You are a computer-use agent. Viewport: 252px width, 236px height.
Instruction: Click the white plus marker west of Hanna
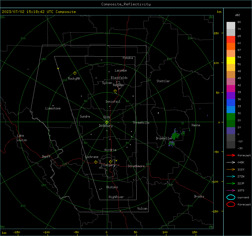pyautogui.click(x=158, y=113)
